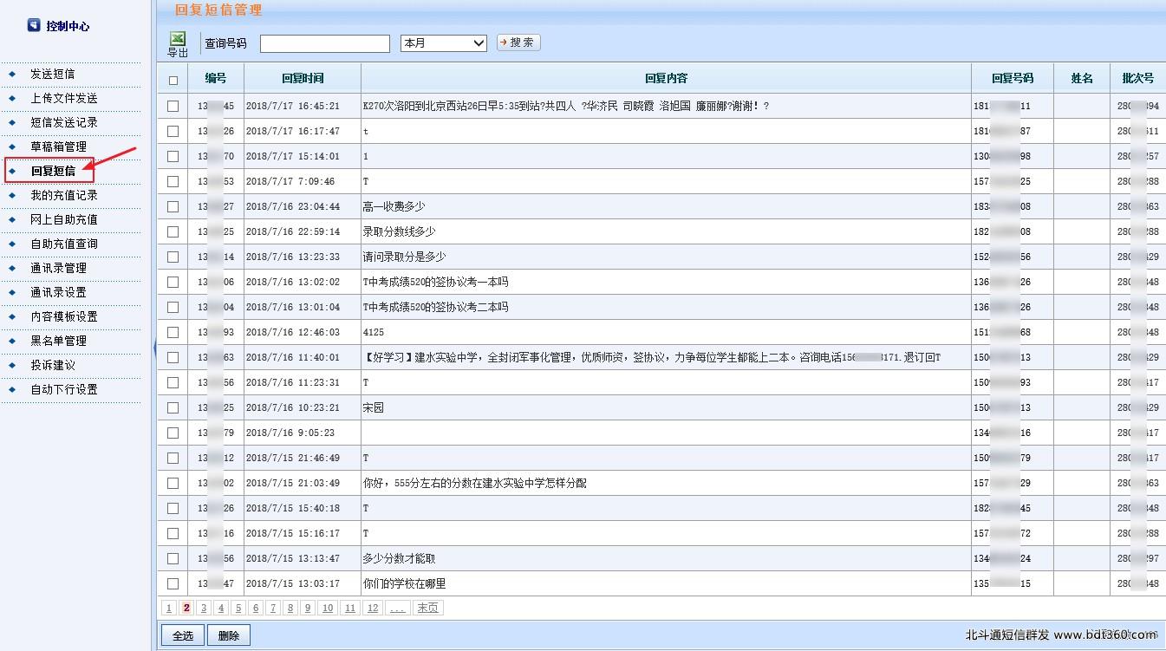Open 网上自助充值 in the sidebar
The image size is (1166, 651).
64,219
